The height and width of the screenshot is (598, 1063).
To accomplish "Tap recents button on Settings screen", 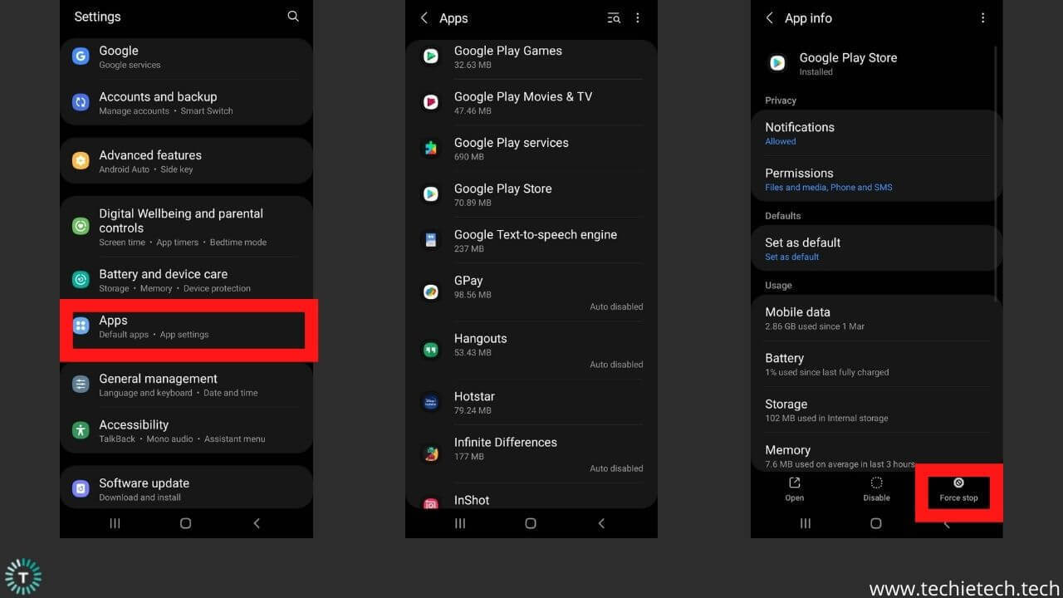I will coord(115,523).
